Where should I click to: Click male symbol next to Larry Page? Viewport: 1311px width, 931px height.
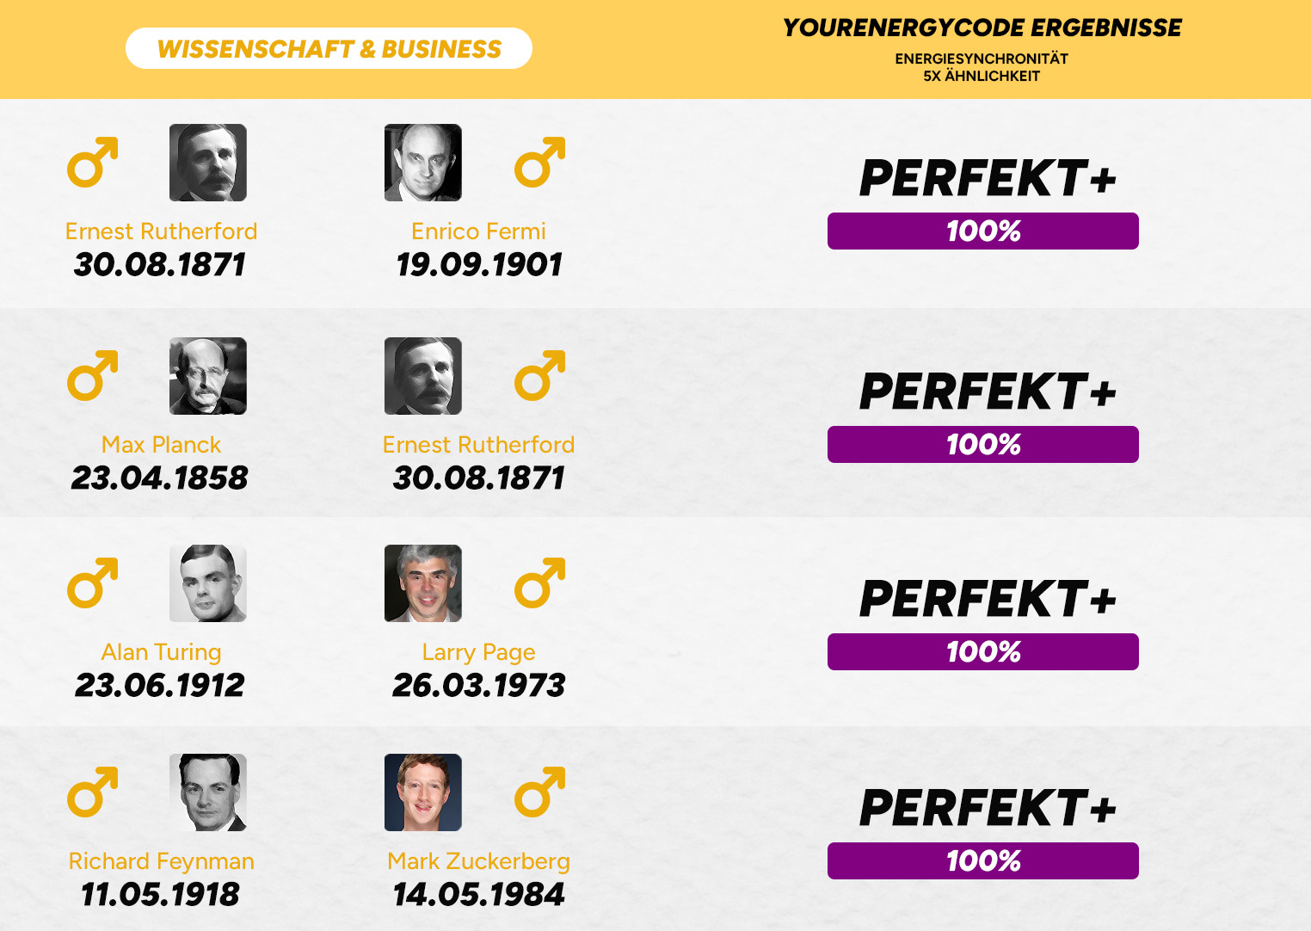click(539, 583)
